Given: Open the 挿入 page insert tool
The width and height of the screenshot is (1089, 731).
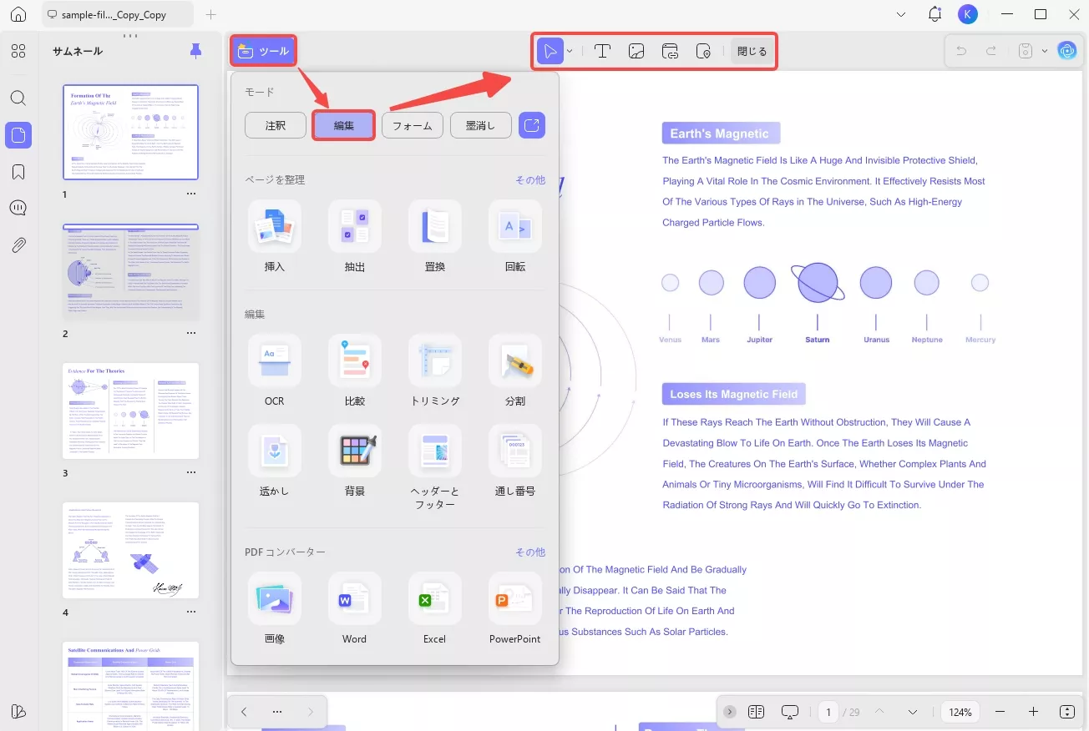Looking at the screenshot, I should coord(274,235).
